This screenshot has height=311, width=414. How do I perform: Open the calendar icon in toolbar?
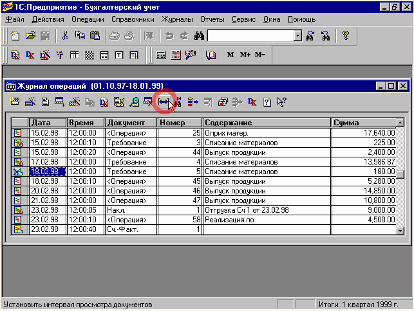pyautogui.click(x=175, y=55)
